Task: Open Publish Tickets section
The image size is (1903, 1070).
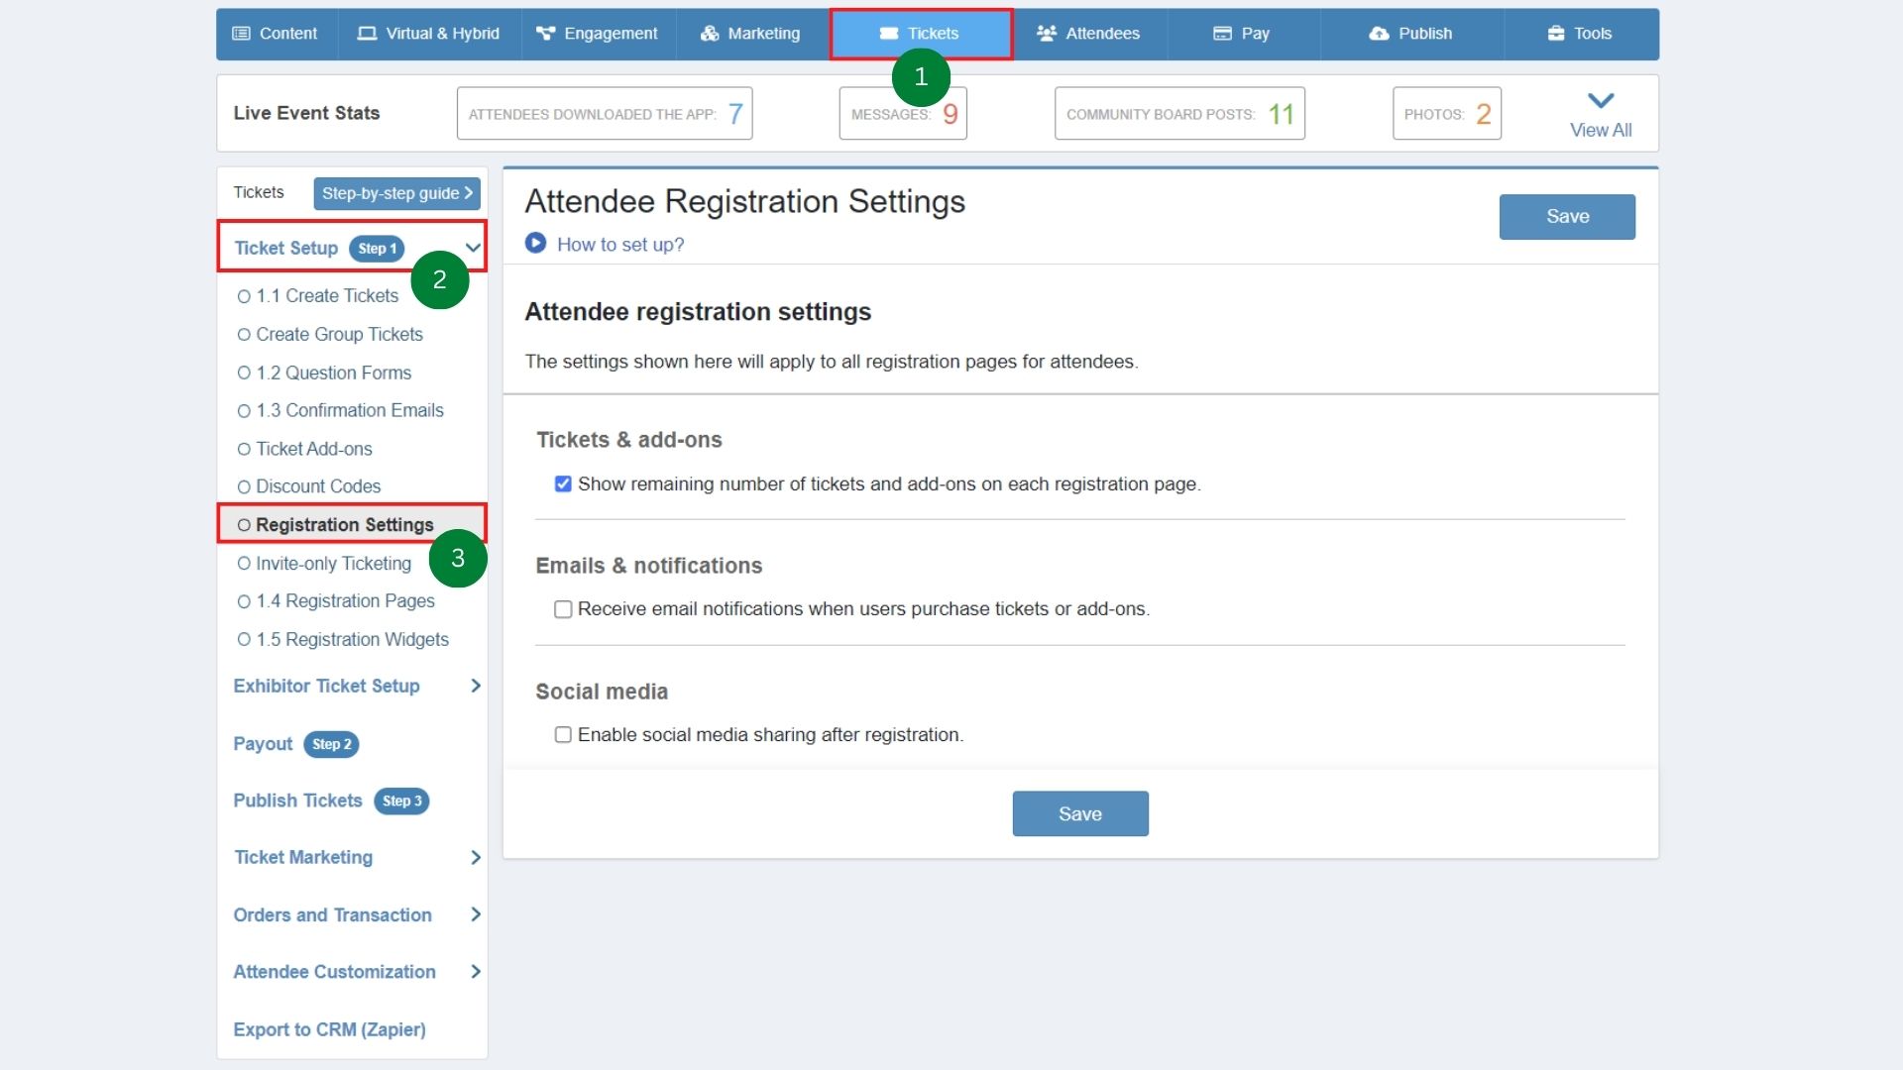Action: (297, 801)
